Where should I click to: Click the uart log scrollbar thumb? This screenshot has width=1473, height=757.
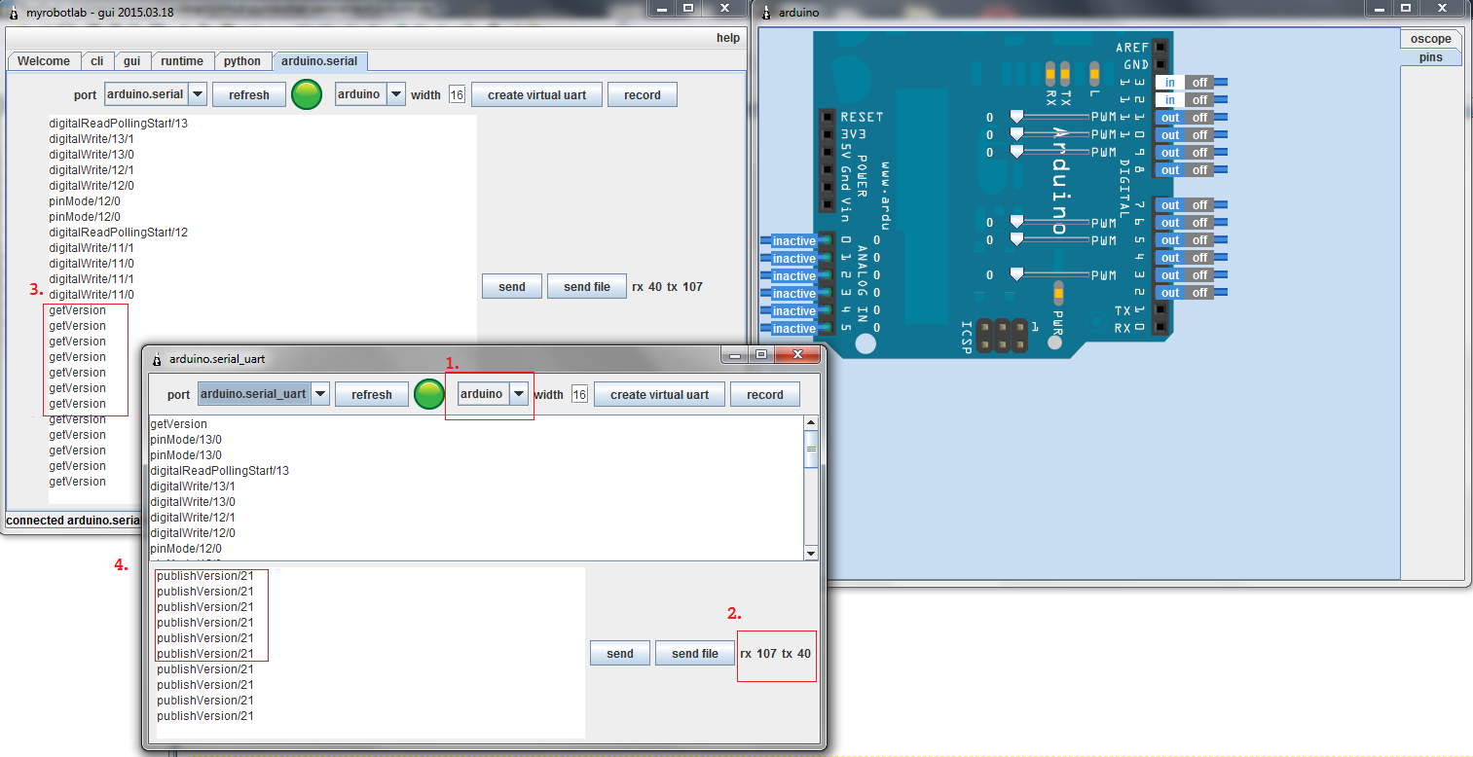[811, 450]
